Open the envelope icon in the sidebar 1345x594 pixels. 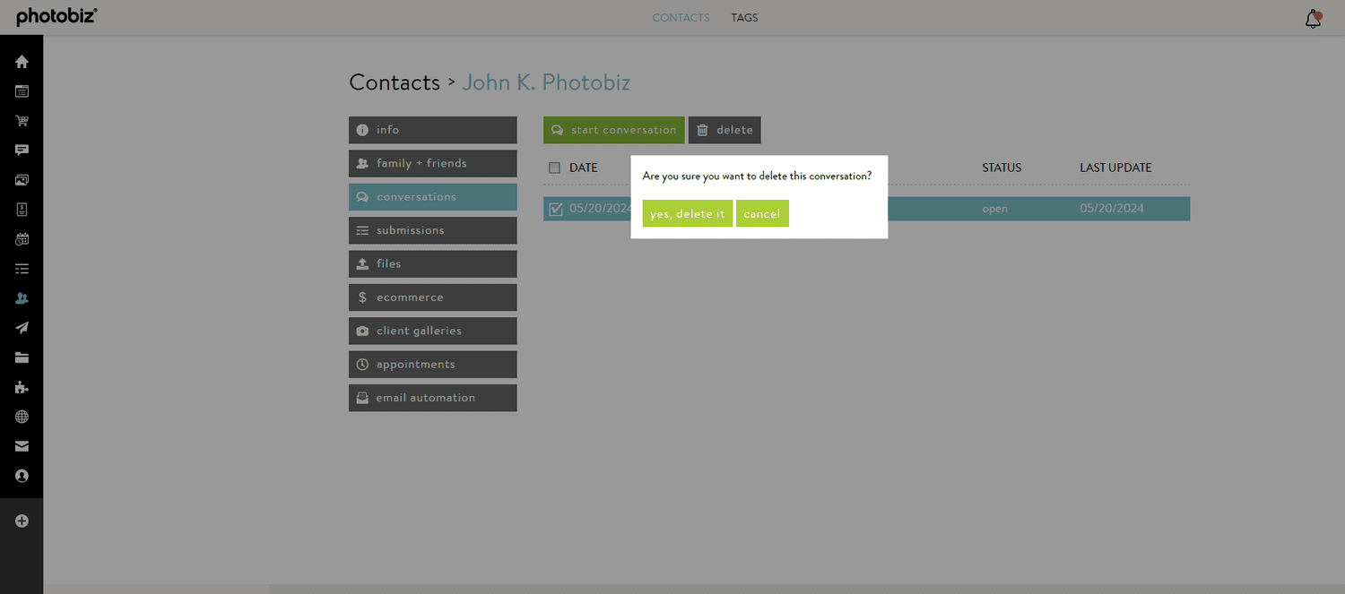[22, 446]
